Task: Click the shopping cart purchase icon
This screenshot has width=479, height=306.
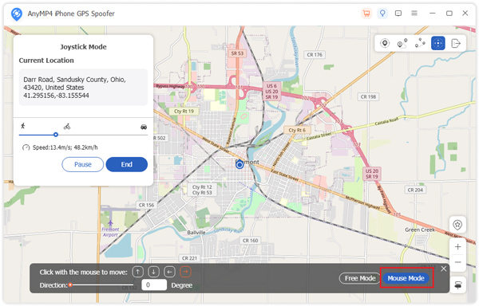Action: (366, 13)
